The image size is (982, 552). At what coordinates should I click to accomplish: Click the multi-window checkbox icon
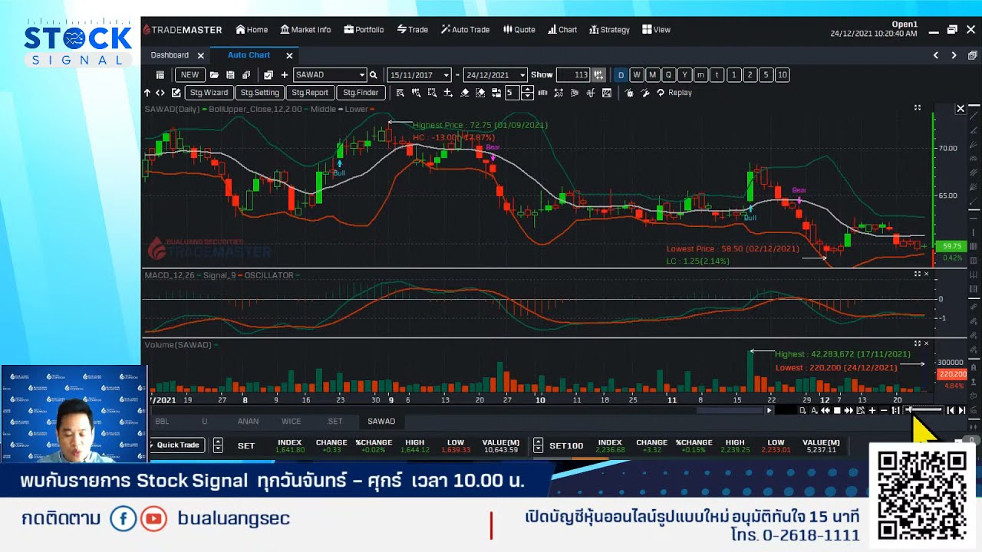tap(268, 75)
